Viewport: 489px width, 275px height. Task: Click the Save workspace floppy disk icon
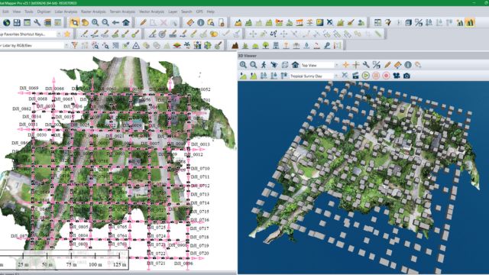point(17,22)
